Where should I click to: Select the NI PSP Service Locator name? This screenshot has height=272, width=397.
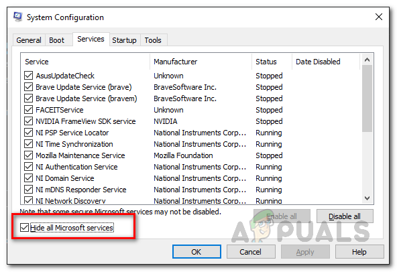(72, 133)
